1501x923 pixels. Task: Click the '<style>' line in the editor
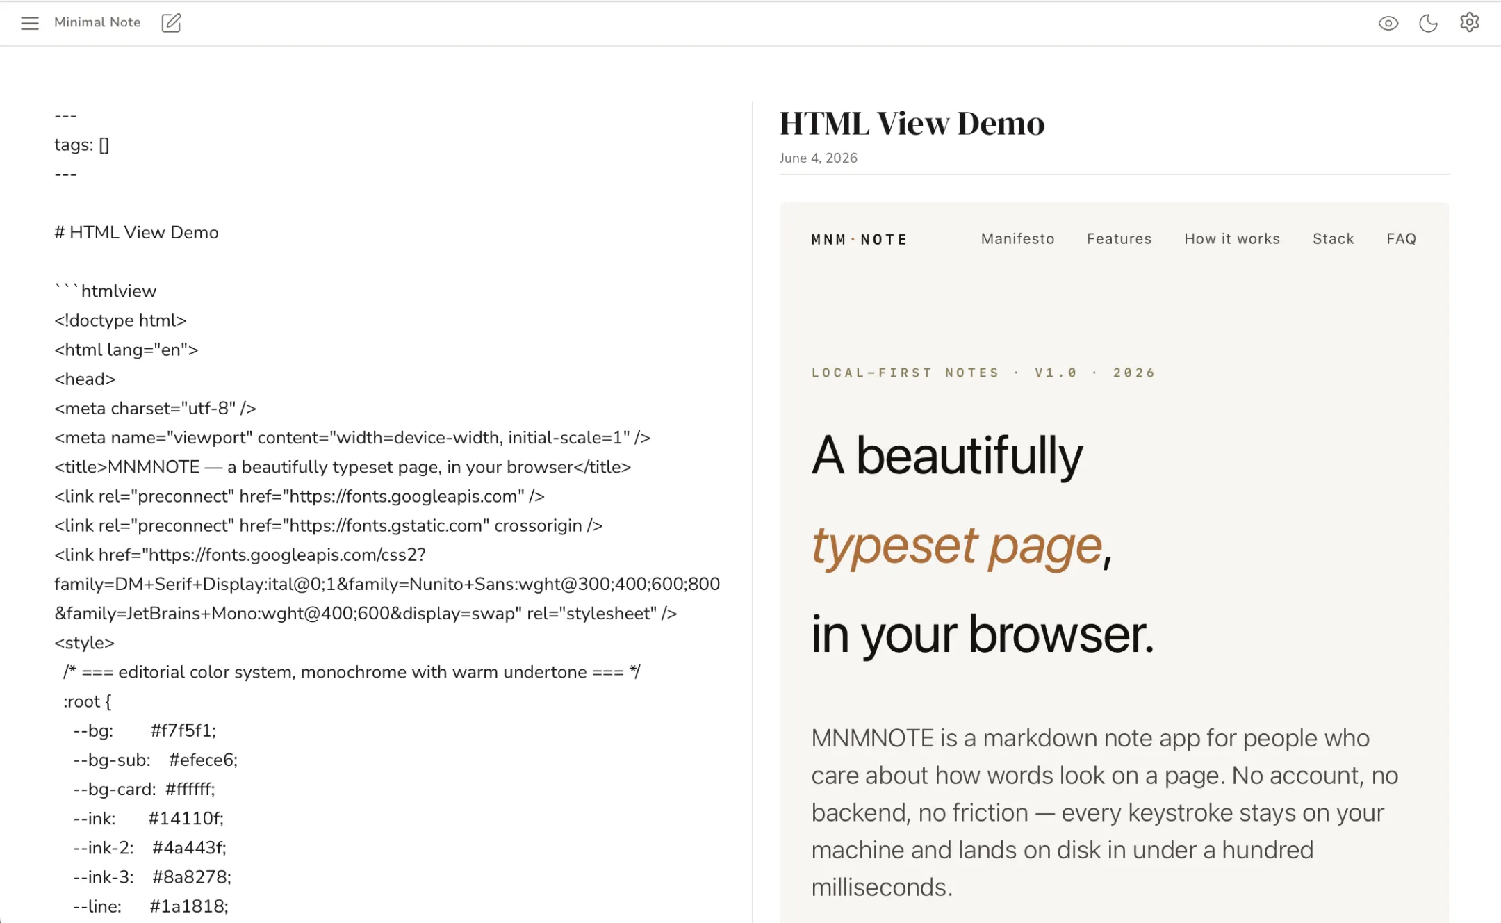[84, 642]
